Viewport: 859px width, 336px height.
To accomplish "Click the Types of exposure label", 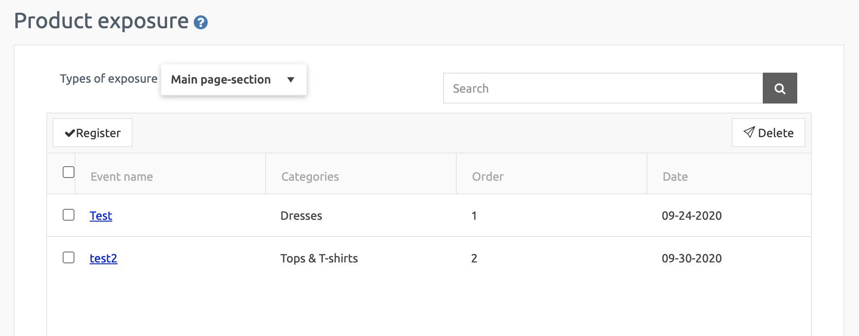I will (109, 79).
